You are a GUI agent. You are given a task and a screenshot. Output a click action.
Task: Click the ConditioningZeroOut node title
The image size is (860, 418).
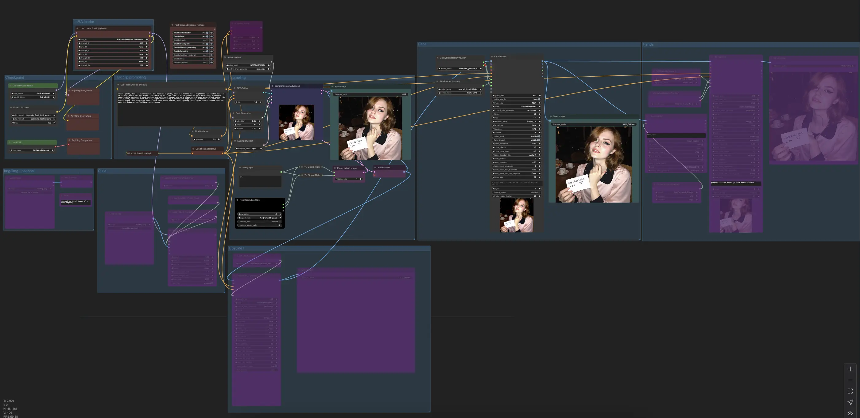click(x=205, y=149)
